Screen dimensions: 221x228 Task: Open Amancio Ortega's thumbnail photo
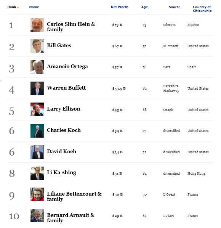click(37, 67)
